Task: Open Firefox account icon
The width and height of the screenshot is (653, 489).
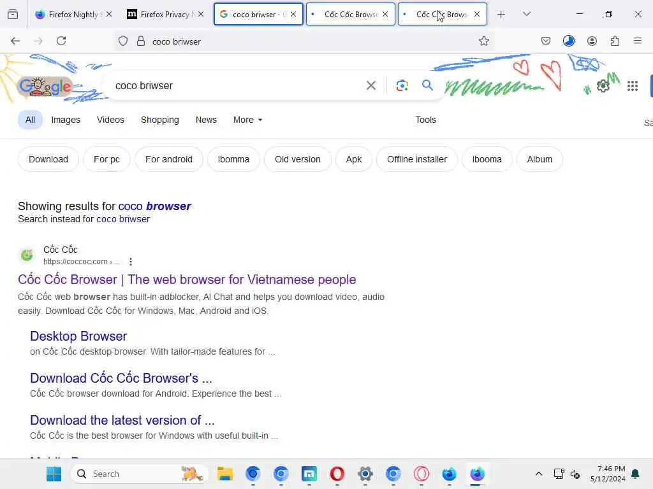Action: coord(592,41)
